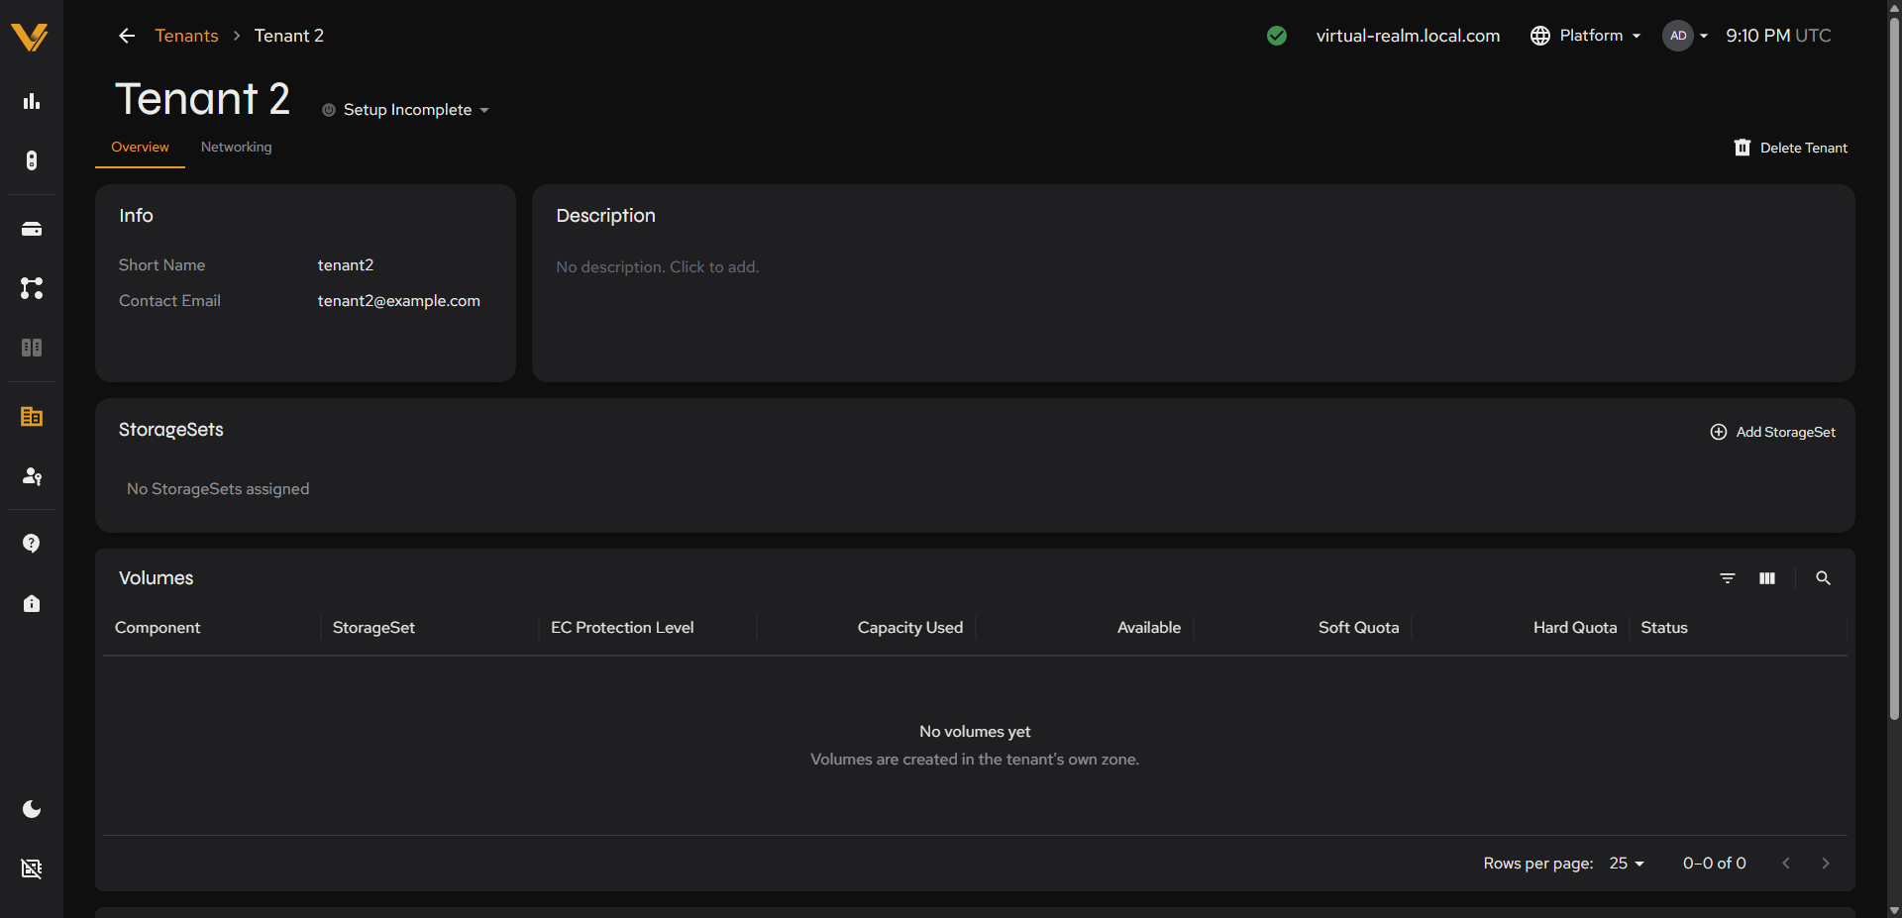Image resolution: width=1902 pixels, height=918 pixels.
Task: Sort by the Status column header
Action: tap(1664, 628)
